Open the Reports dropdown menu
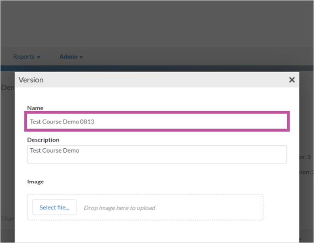The image size is (314, 243). pos(26,57)
